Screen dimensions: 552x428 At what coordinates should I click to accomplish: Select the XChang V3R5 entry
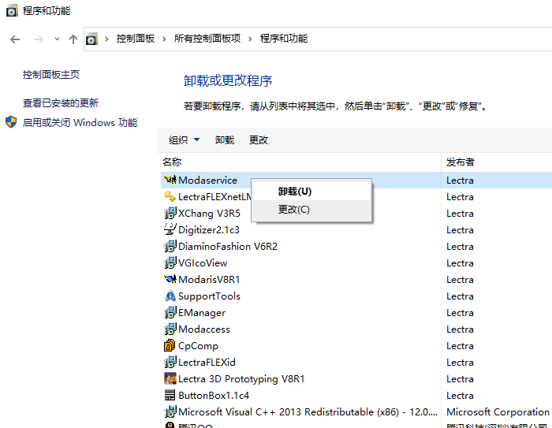(x=209, y=213)
